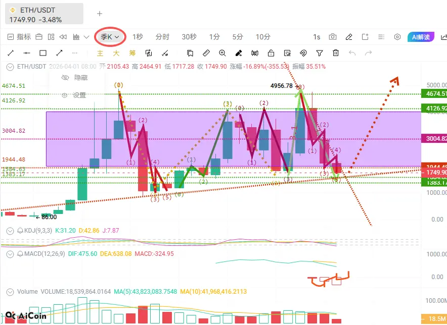
Task: Select the horizontal line drawing tool
Action: (27, 53)
